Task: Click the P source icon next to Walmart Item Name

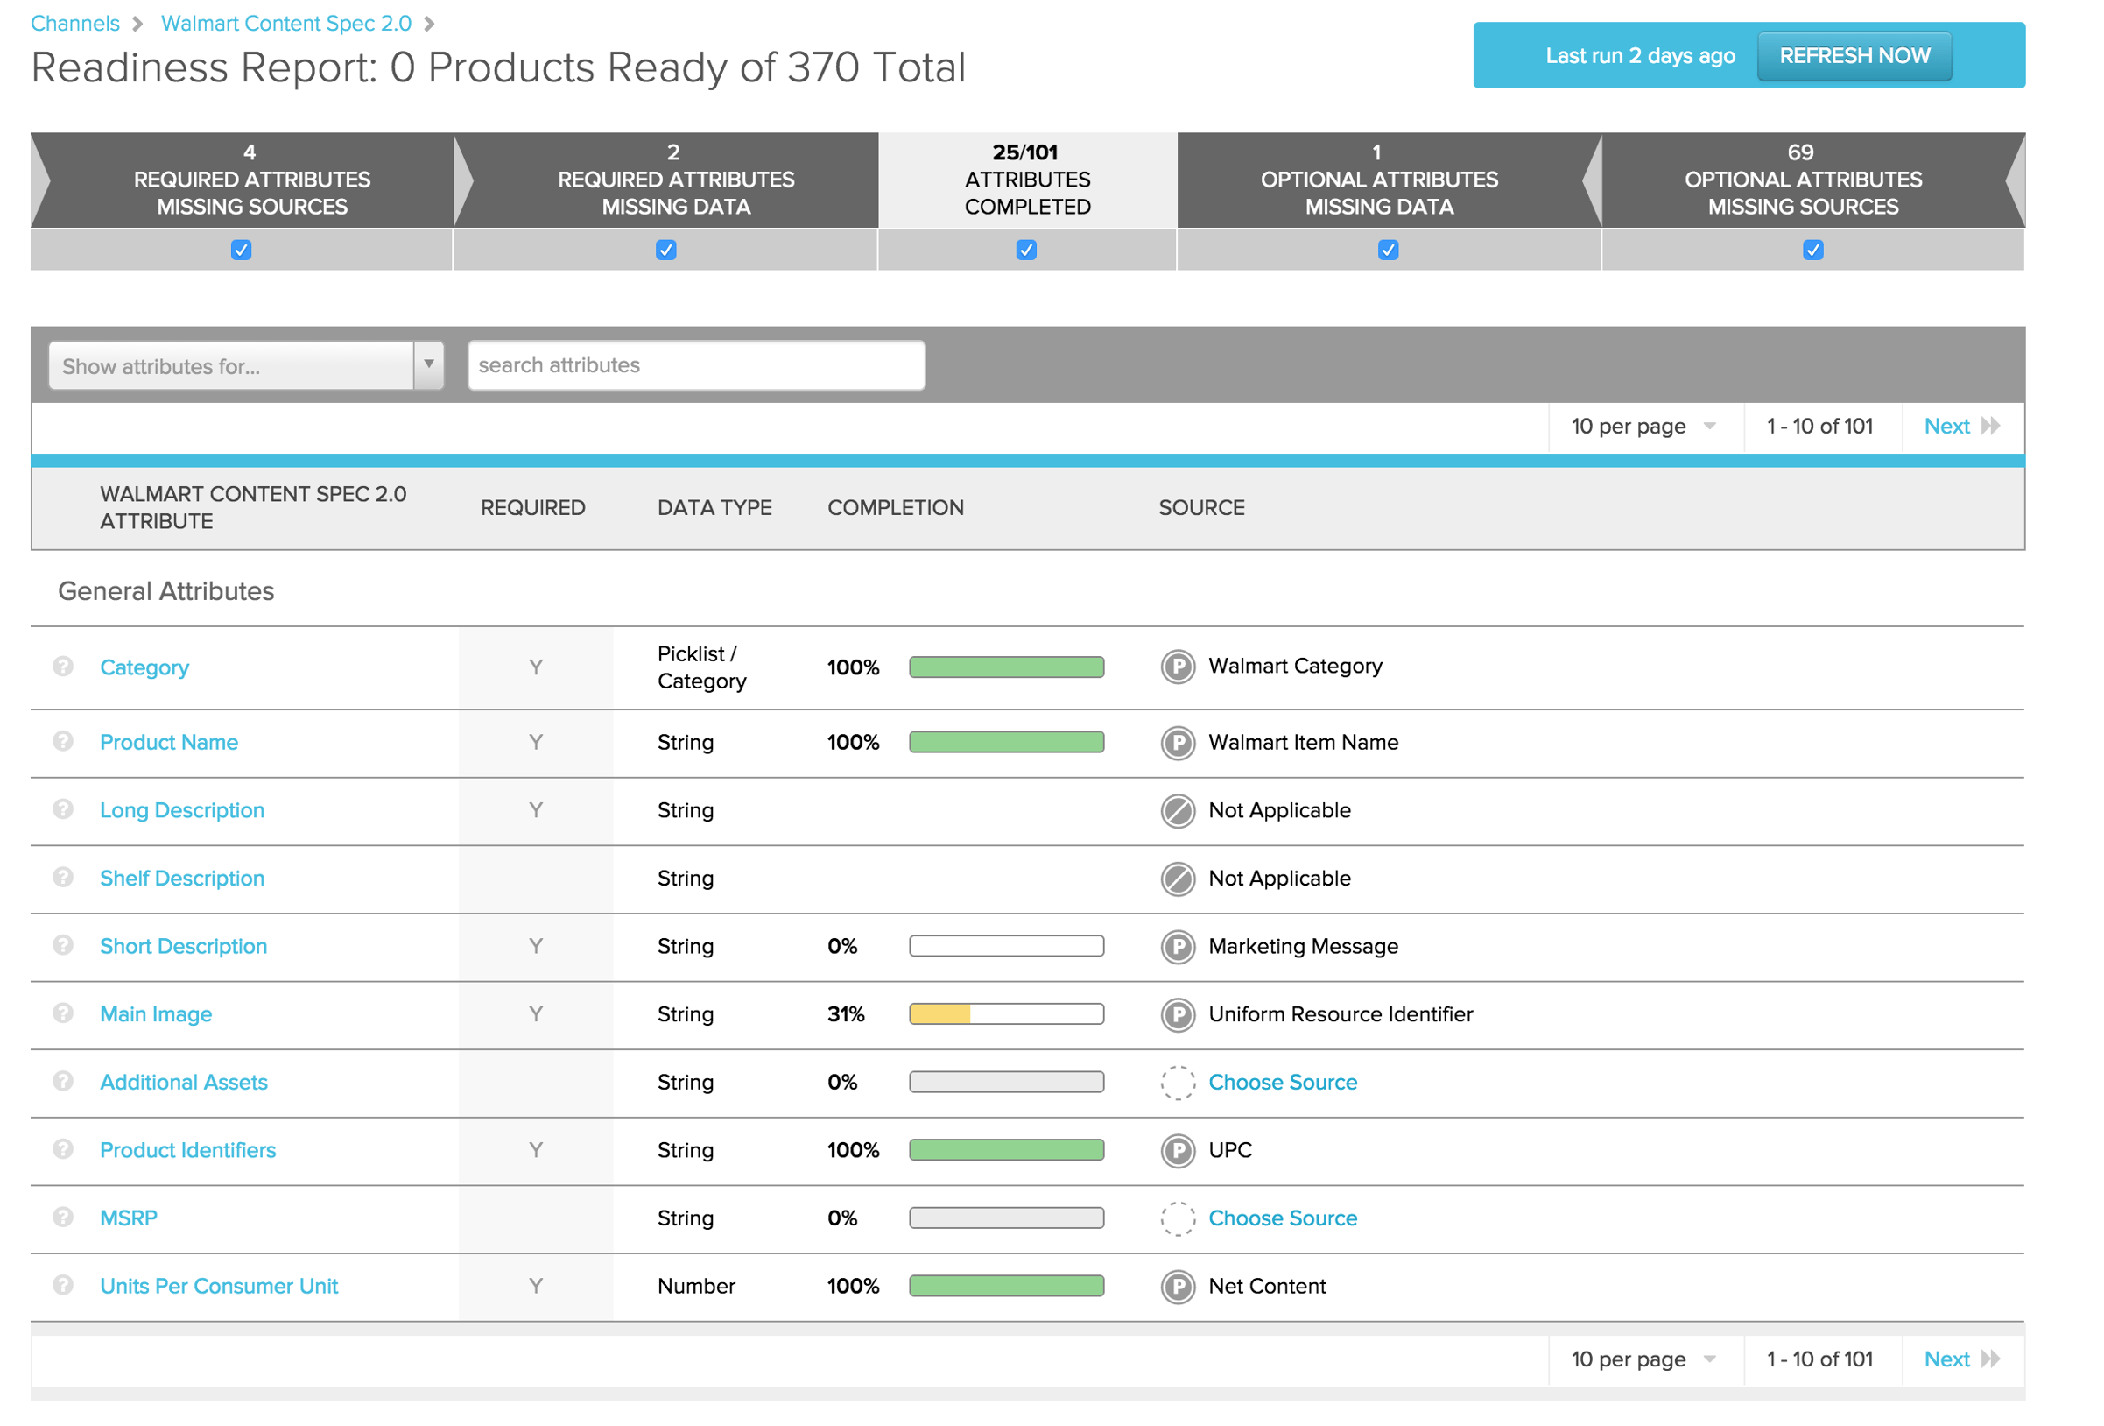Action: 1177,742
